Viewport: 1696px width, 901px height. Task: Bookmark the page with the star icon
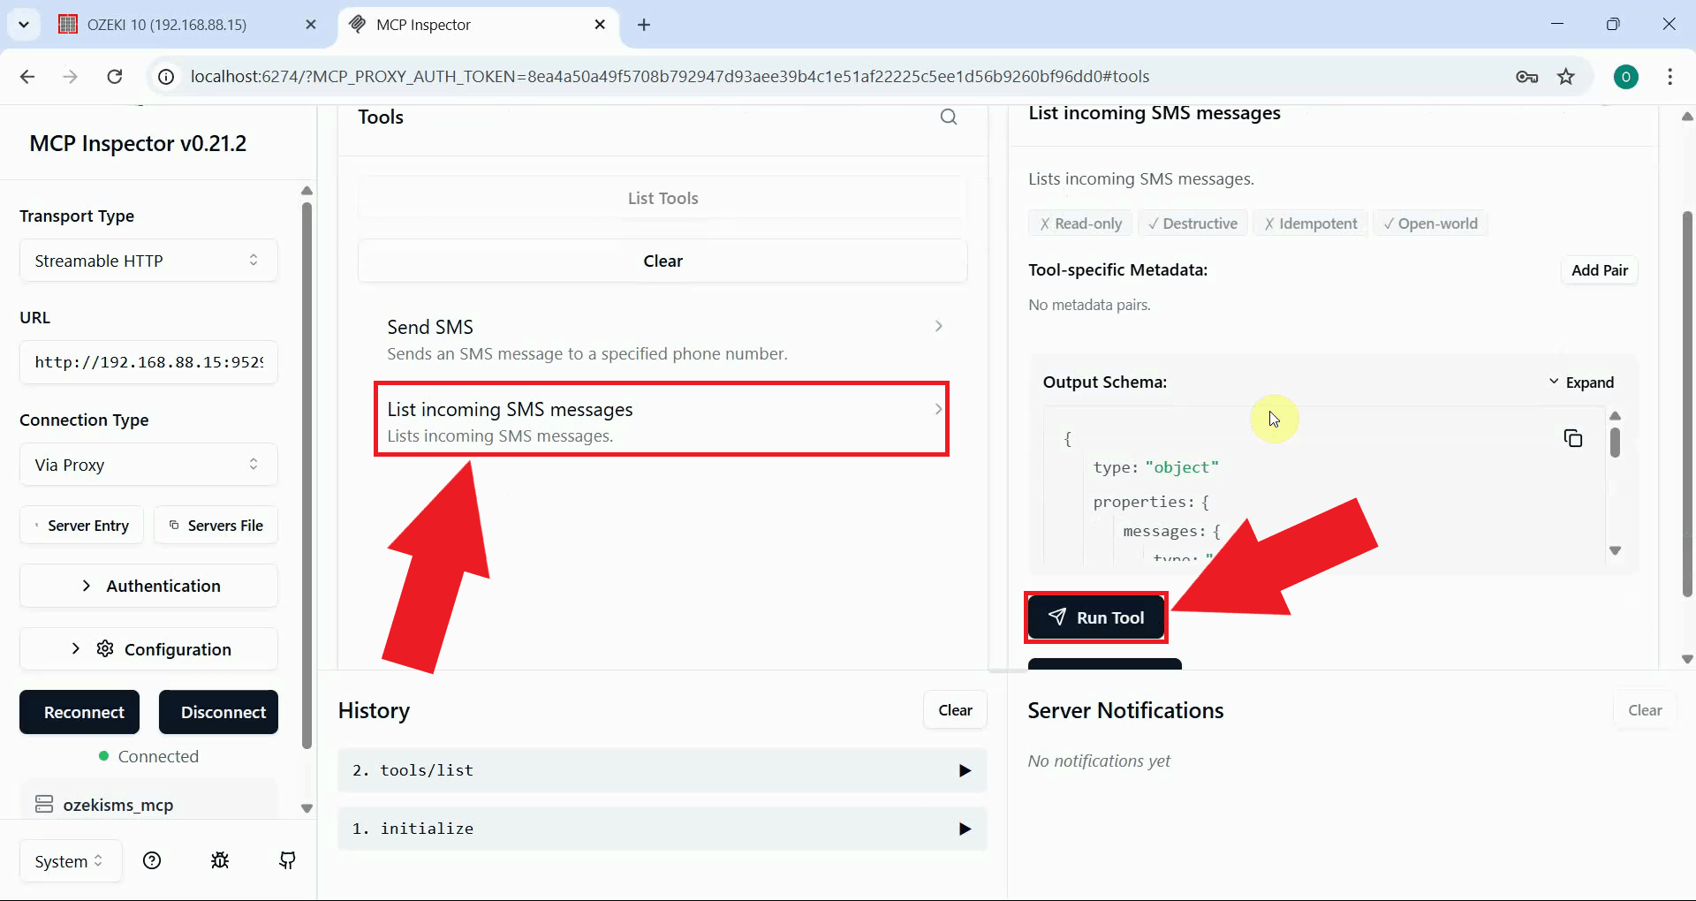click(x=1566, y=77)
